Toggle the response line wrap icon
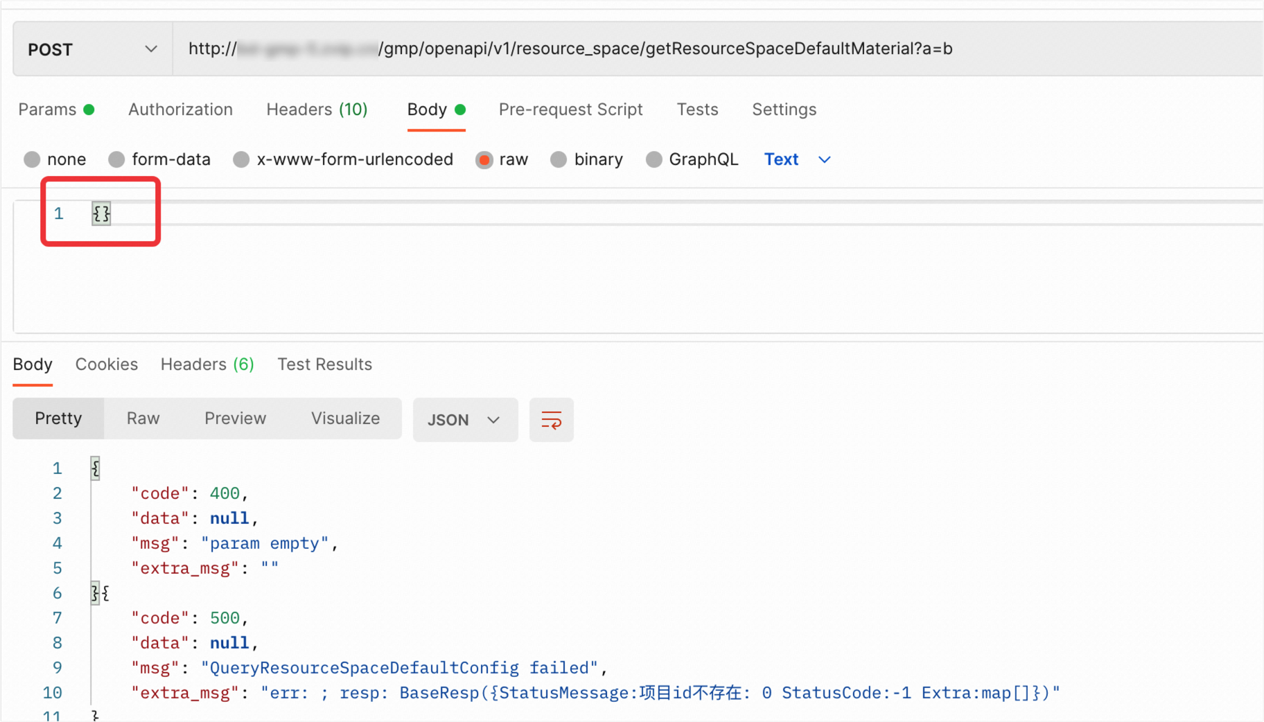Screen dimensions: 1264x722 pos(551,420)
